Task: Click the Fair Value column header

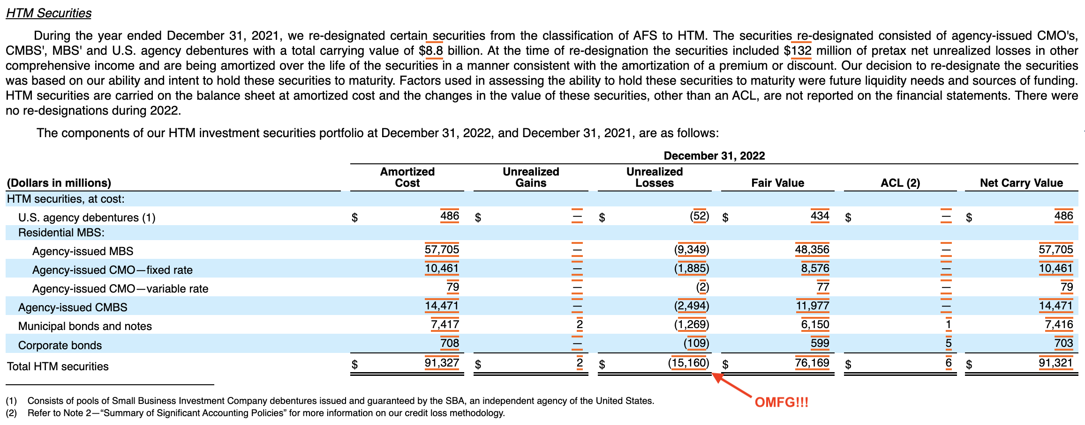Action: pyautogui.click(x=777, y=183)
